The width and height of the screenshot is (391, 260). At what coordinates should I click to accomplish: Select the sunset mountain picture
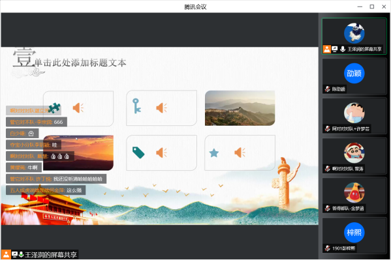[x=78, y=152]
